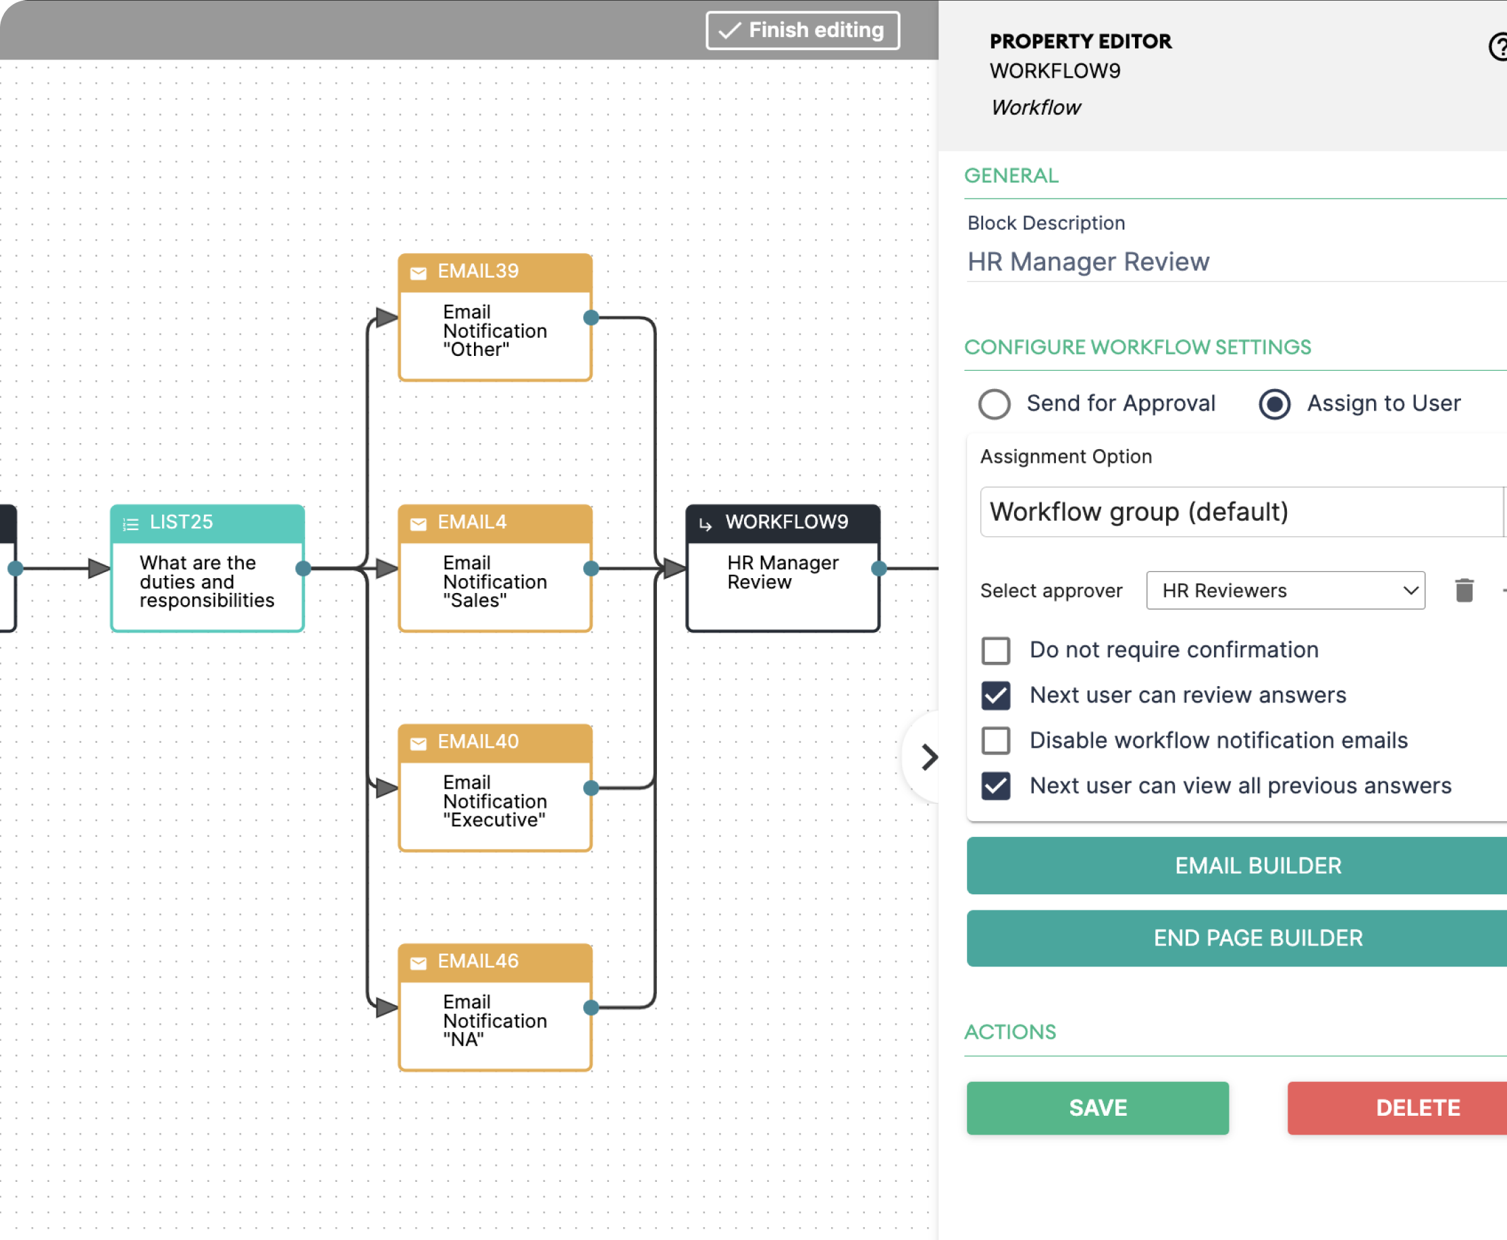Screen dimensions: 1507x1240
Task: Enable Disable workflow notification emails checkbox
Action: [995, 740]
